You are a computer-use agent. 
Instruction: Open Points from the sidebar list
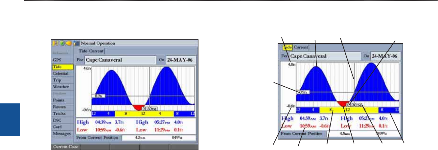pyautogui.click(x=58, y=100)
